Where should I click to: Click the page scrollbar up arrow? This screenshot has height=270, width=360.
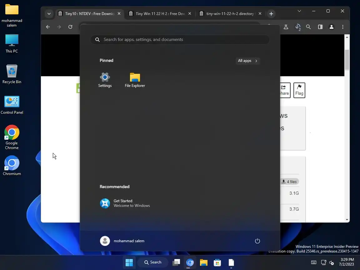(x=347, y=37)
